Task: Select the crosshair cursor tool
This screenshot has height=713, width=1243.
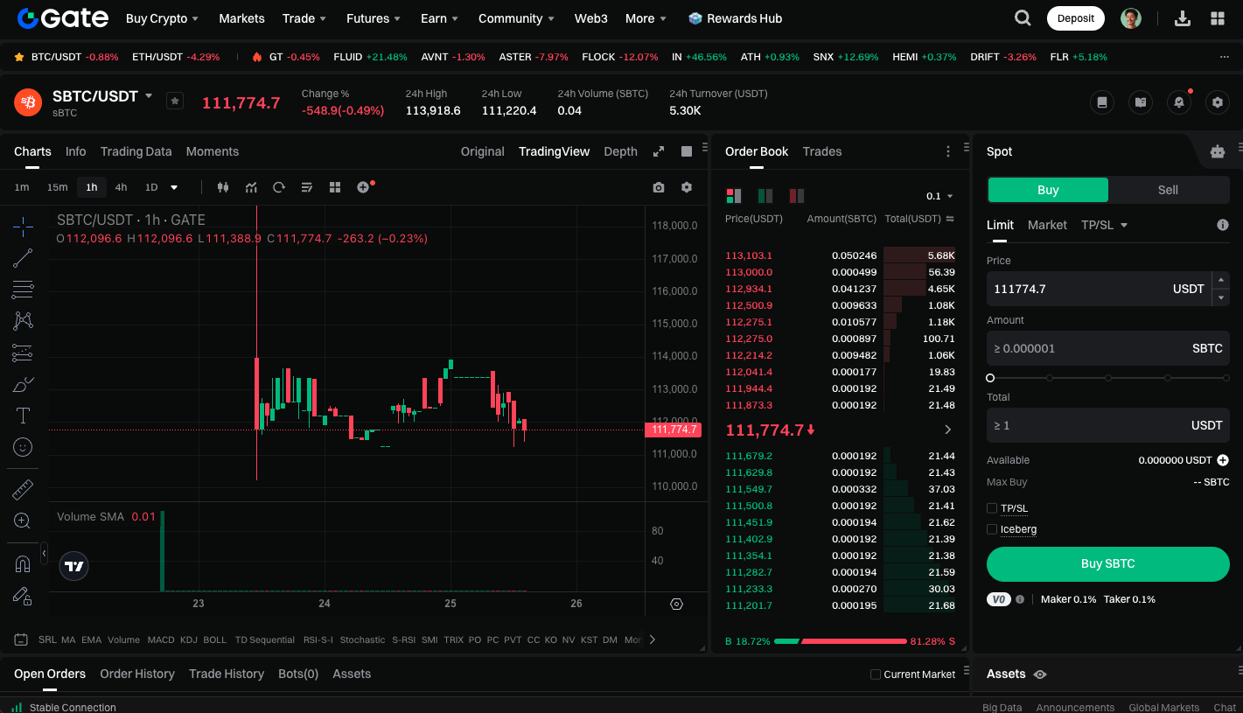Action: tap(24, 227)
